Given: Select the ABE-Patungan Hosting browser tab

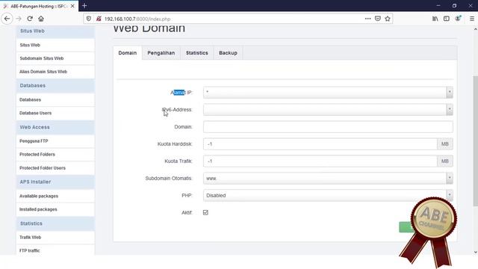Looking at the screenshot, I should [39, 6].
